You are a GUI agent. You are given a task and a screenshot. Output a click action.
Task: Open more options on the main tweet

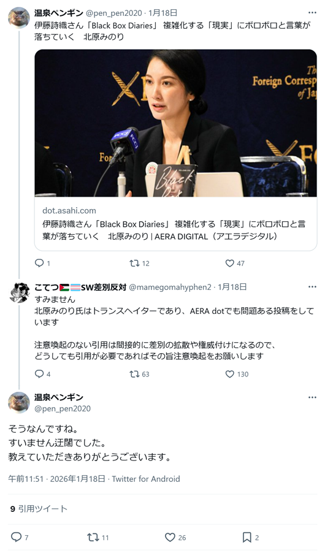312,397
